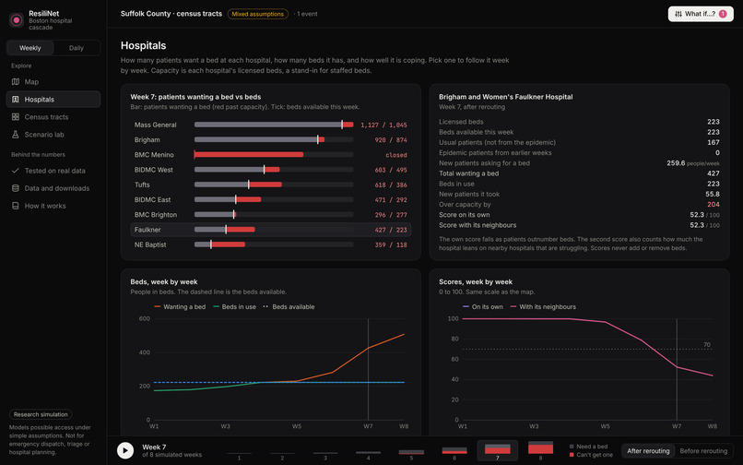743x465 pixels.
Task: Jump to week 6 in timeline
Action: pyautogui.click(x=454, y=451)
